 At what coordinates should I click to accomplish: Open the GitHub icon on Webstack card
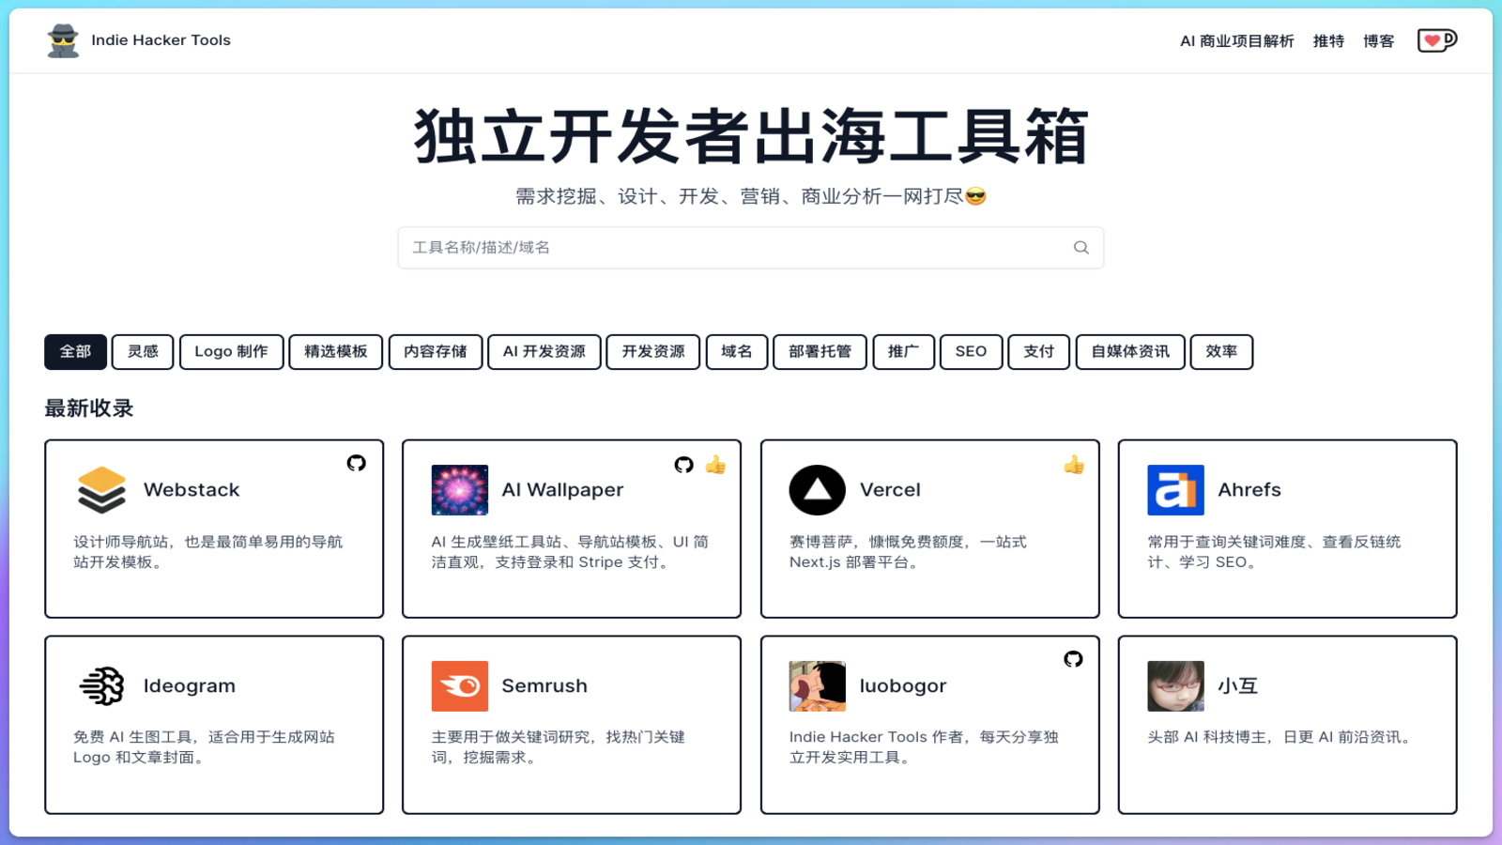(356, 463)
